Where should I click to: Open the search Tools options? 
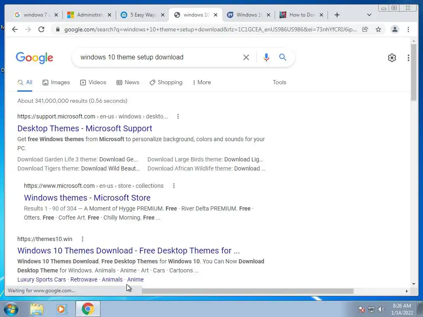280,83
